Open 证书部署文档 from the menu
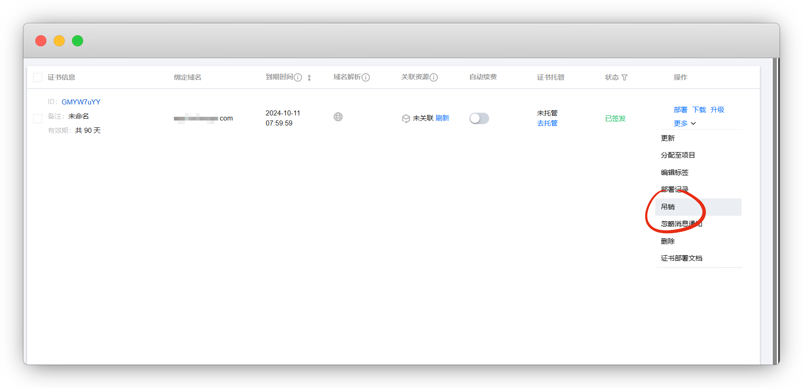Screen dimensions: 803x388 (681, 258)
